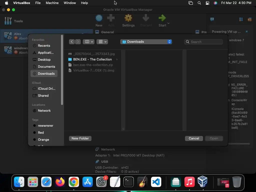This screenshot has width=256, height=192.
Task: Select Documents in the sidebar
Action: point(44,66)
